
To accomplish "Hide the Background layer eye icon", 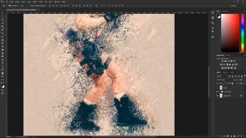I will click(217, 96).
